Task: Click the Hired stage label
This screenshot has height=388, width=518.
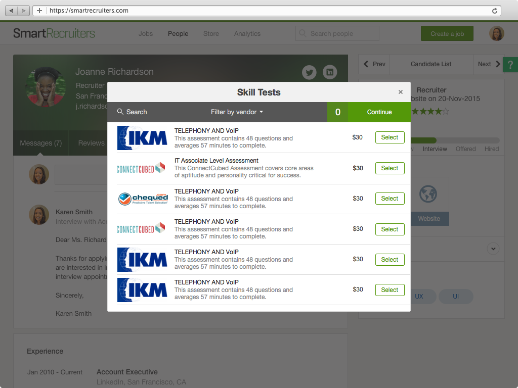Action: (492, 149)
